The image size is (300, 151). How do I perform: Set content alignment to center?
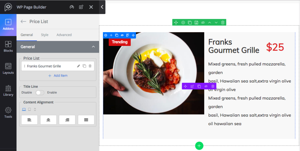[x=48, y=120]
